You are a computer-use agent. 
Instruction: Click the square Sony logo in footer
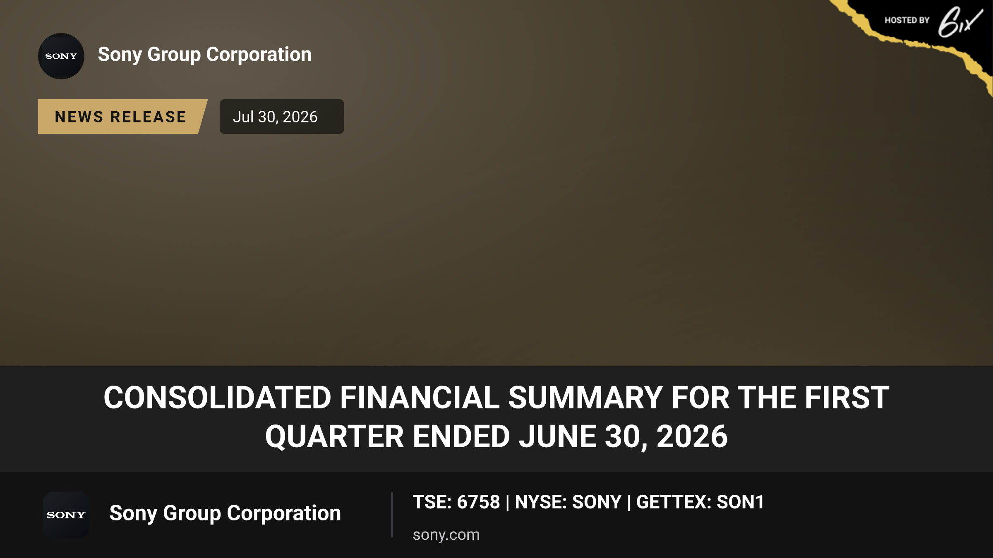point(66,515)
